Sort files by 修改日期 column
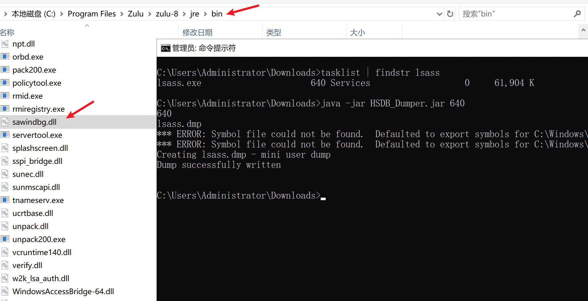 click(x=197, y=32)
